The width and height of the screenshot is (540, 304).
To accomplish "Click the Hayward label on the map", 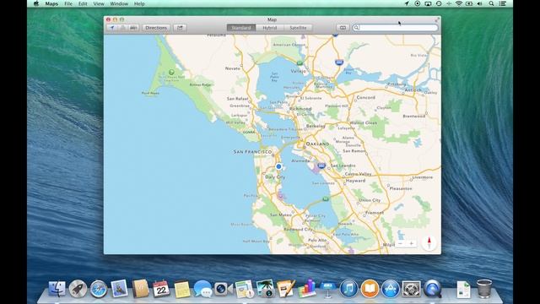I will [x=355, y=181].
